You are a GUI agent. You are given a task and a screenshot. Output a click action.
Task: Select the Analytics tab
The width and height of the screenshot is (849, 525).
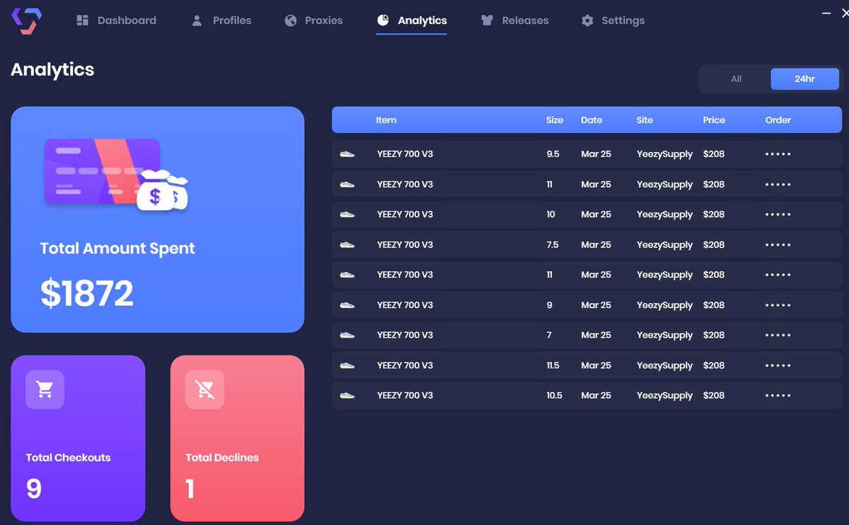(x=412, y=20)
